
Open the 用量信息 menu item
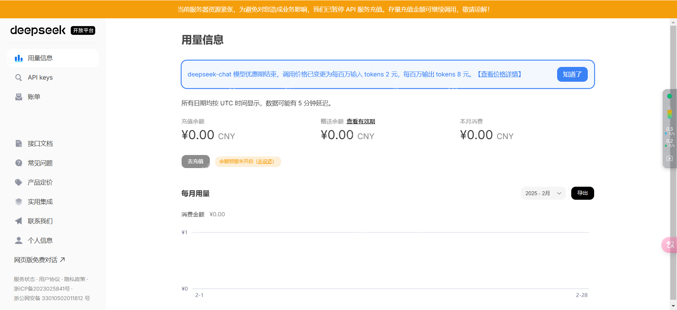tap(53, 58)
